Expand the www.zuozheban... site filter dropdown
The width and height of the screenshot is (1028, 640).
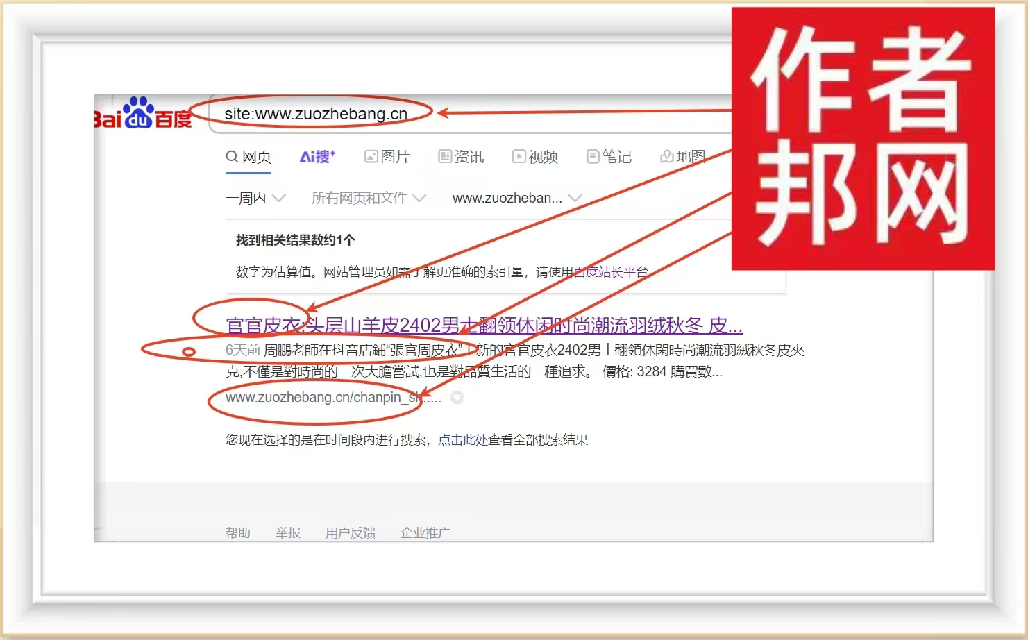coord(516,199)
